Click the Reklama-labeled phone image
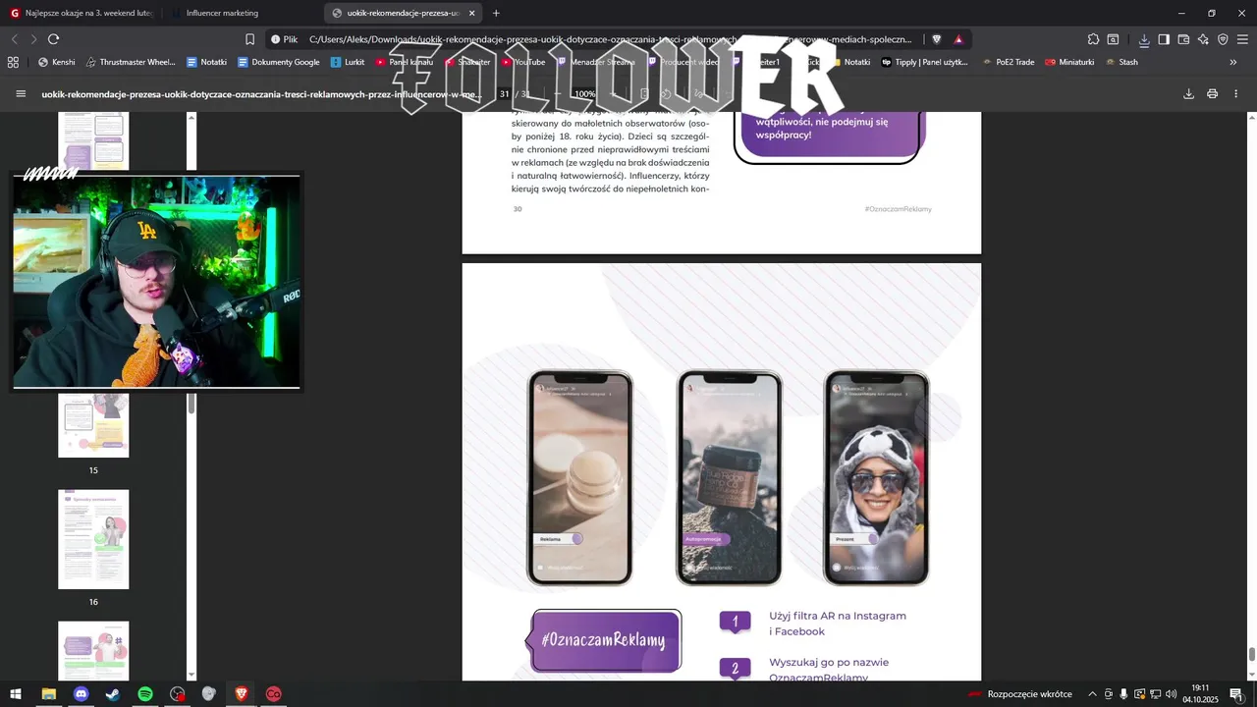This screenshot has width=1257, height=707. point(580,477)
